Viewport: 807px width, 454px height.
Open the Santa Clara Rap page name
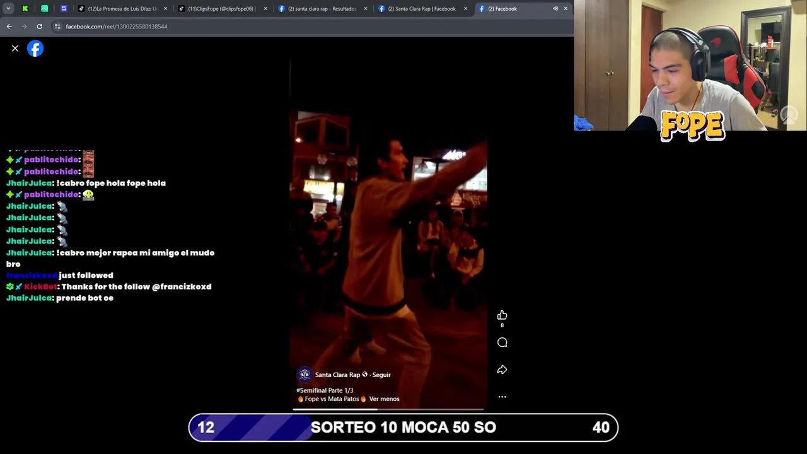(x=337, y=375)
